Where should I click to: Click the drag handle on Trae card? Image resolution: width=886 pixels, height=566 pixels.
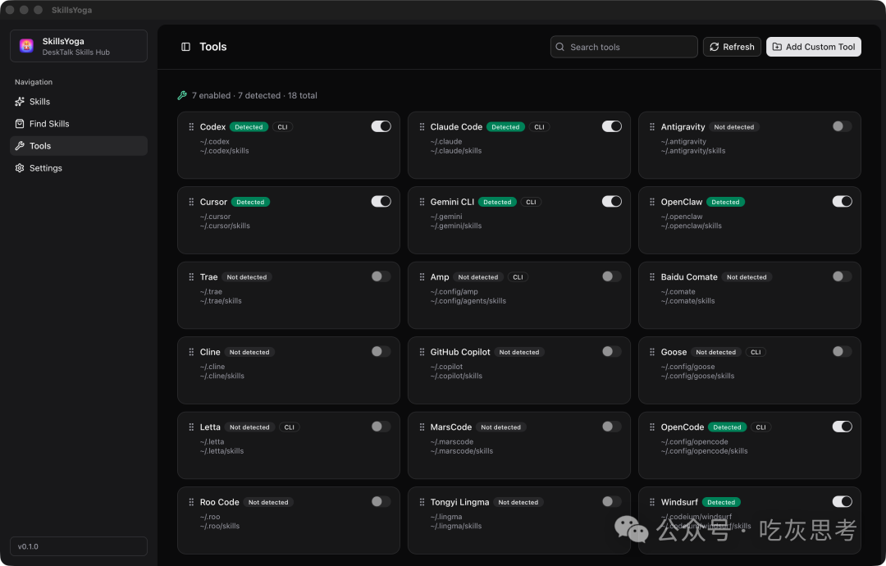[x=191, y=276]
